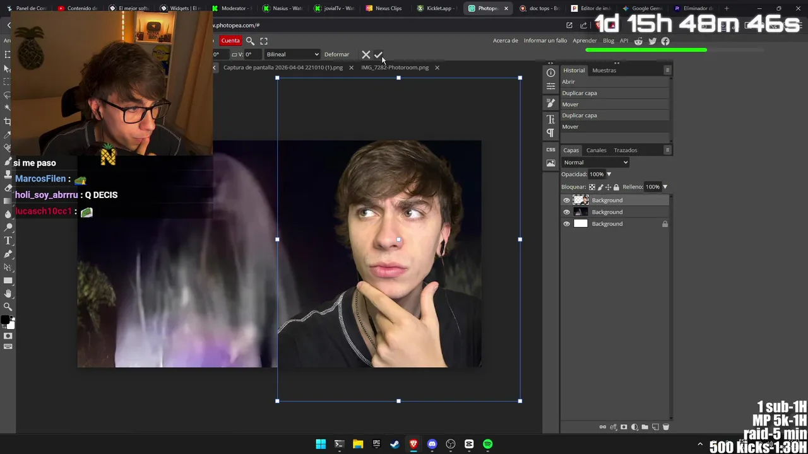Select the Type tool in toolbar
Viewport: 808px width, 454px height.
[8, 241]
